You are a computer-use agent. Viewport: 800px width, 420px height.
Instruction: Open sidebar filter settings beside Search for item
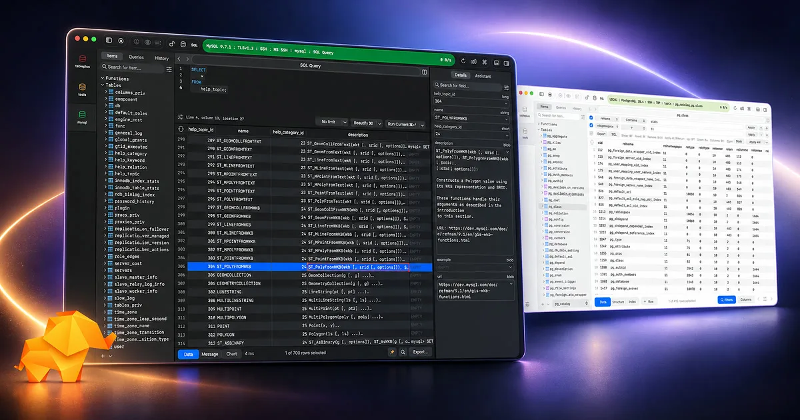click(169, 69)
